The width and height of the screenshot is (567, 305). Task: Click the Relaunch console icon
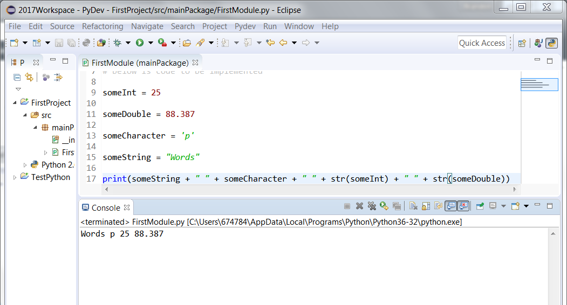(384, 206)
